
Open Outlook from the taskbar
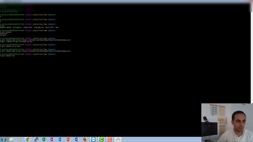click(60, 139)
